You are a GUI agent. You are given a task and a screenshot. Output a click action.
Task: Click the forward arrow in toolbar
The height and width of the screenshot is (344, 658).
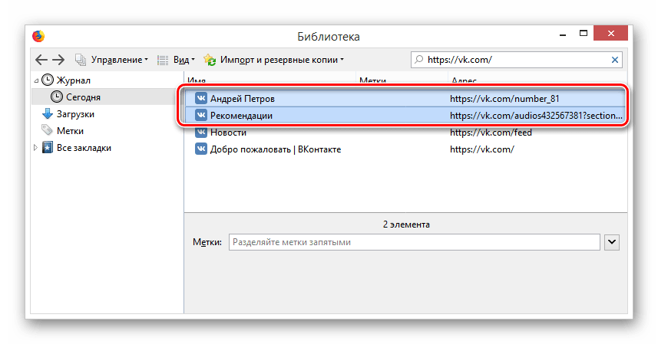(58, 59)
